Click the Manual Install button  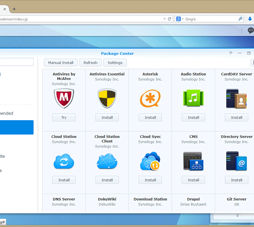(x=61, y=63)
